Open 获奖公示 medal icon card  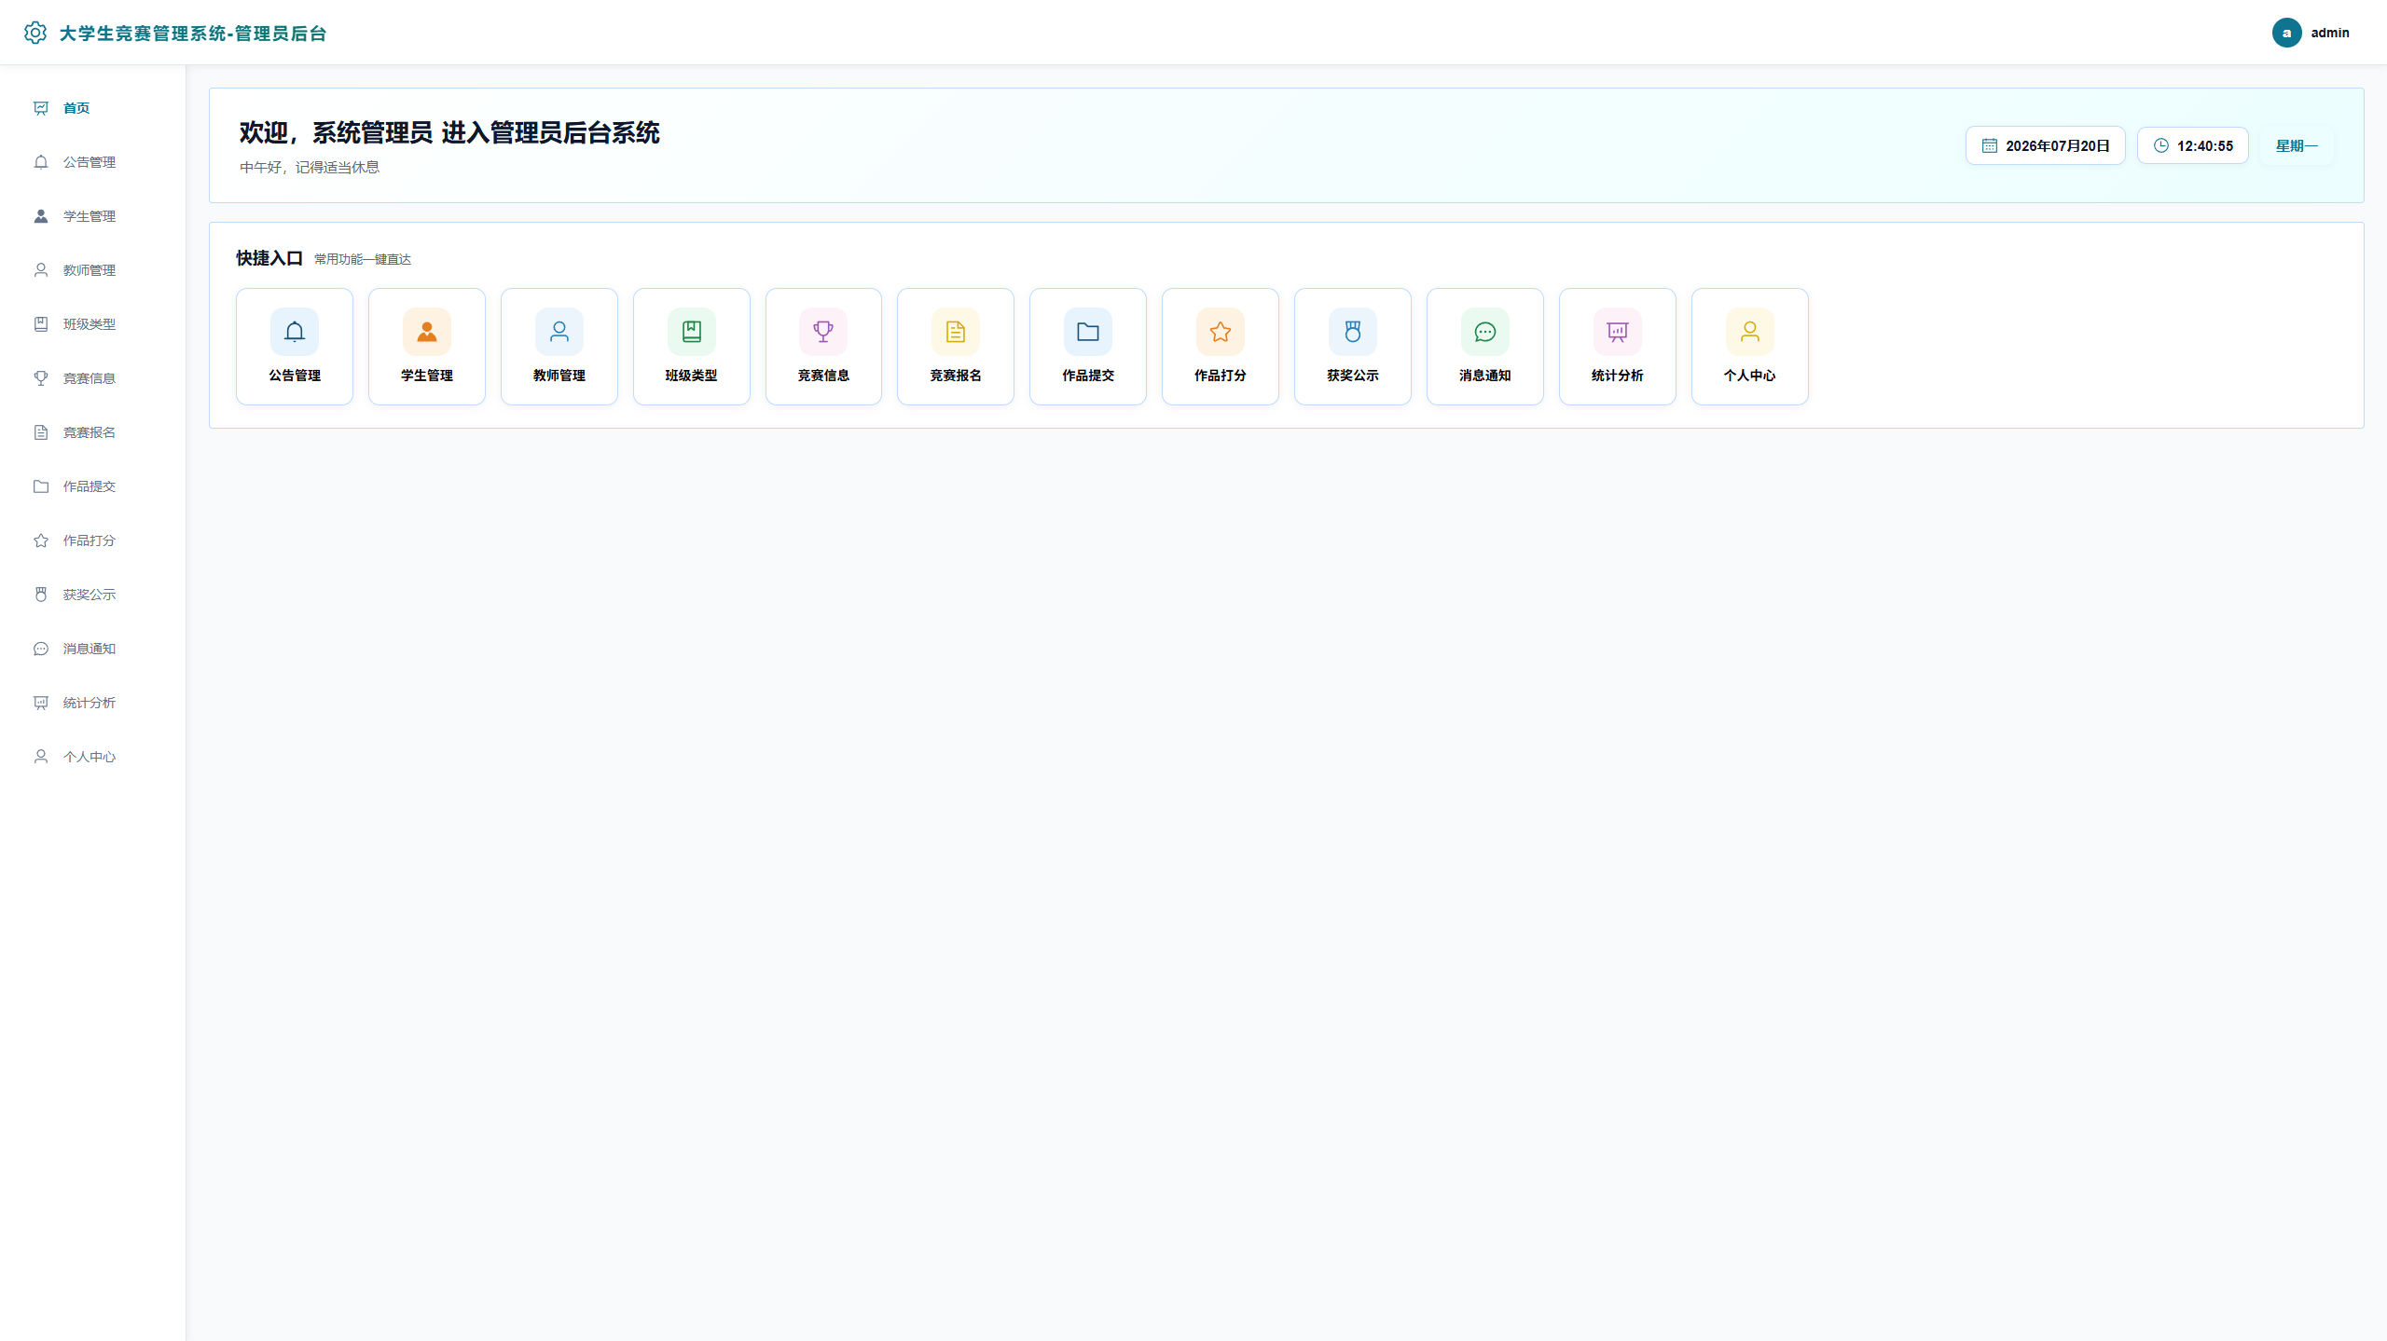click(1353, 347)
